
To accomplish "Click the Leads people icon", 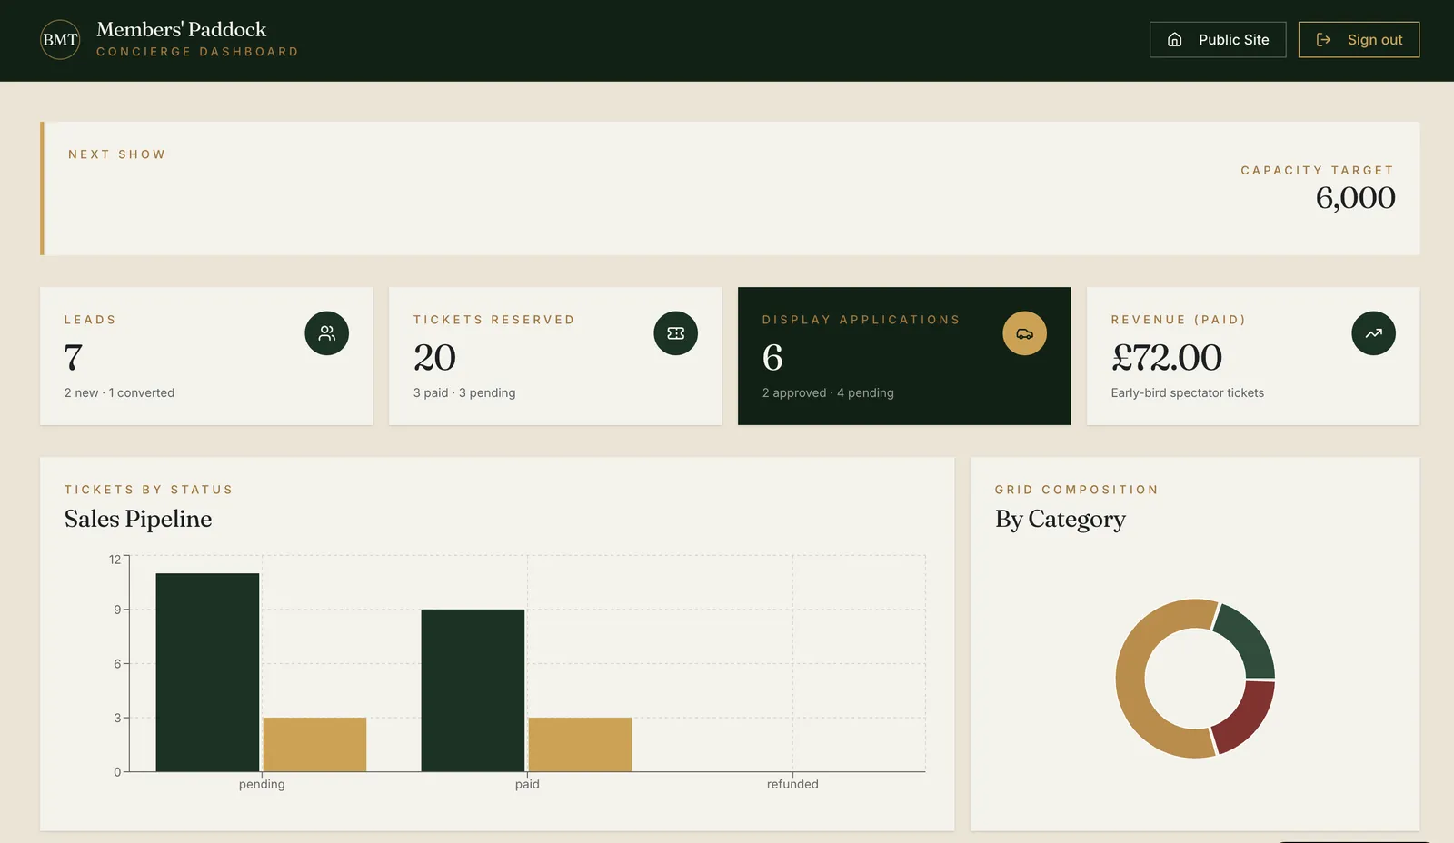I will click(327, 333).
